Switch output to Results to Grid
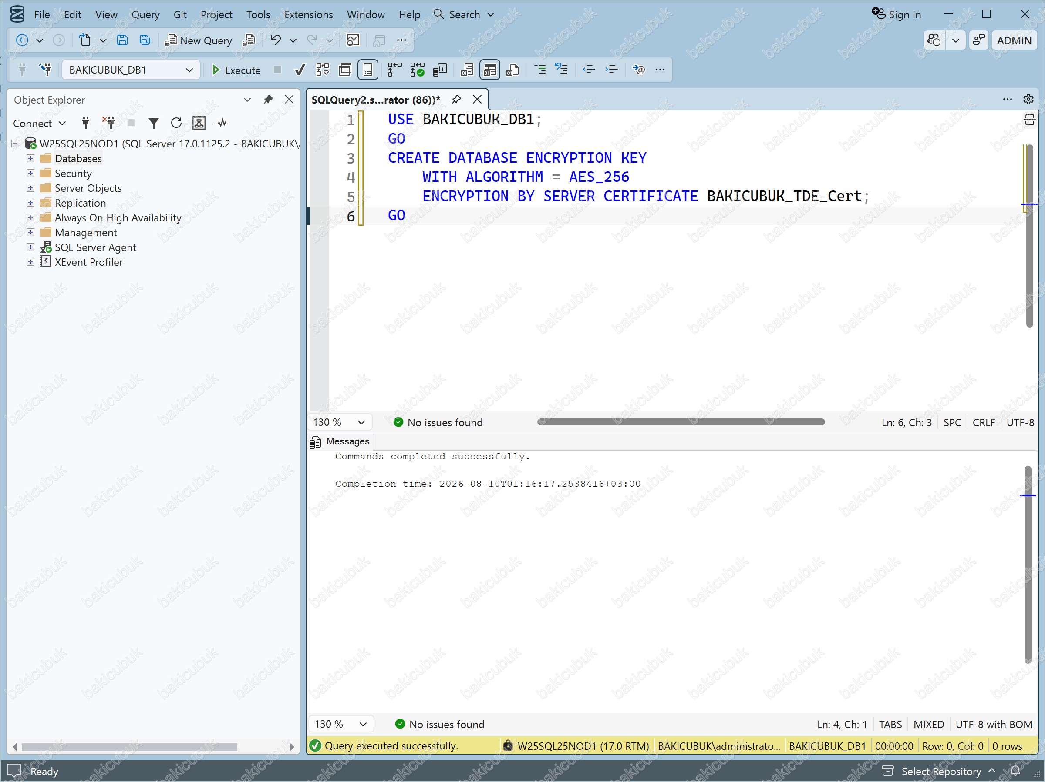Screen dimensions: 1045x782 point(490,70)
